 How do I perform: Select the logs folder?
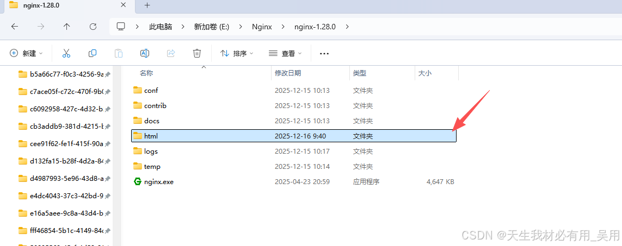click(294, 151)
